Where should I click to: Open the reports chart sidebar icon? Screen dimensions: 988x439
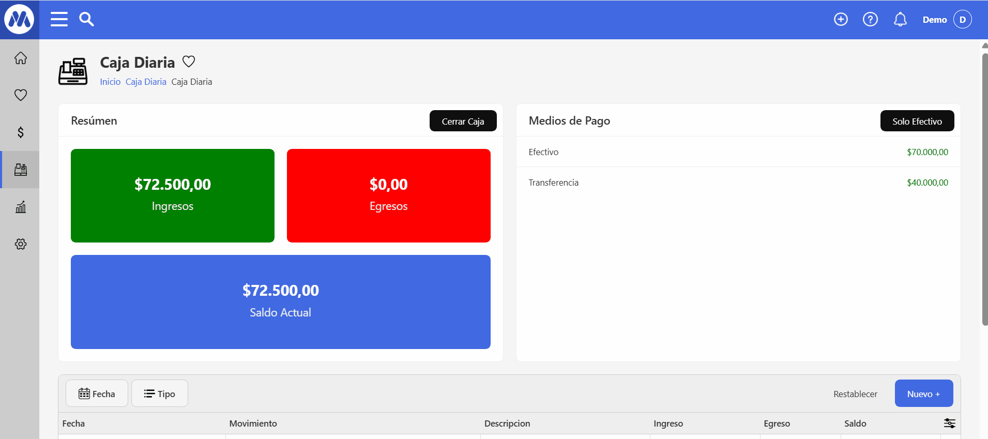point(20,207)
